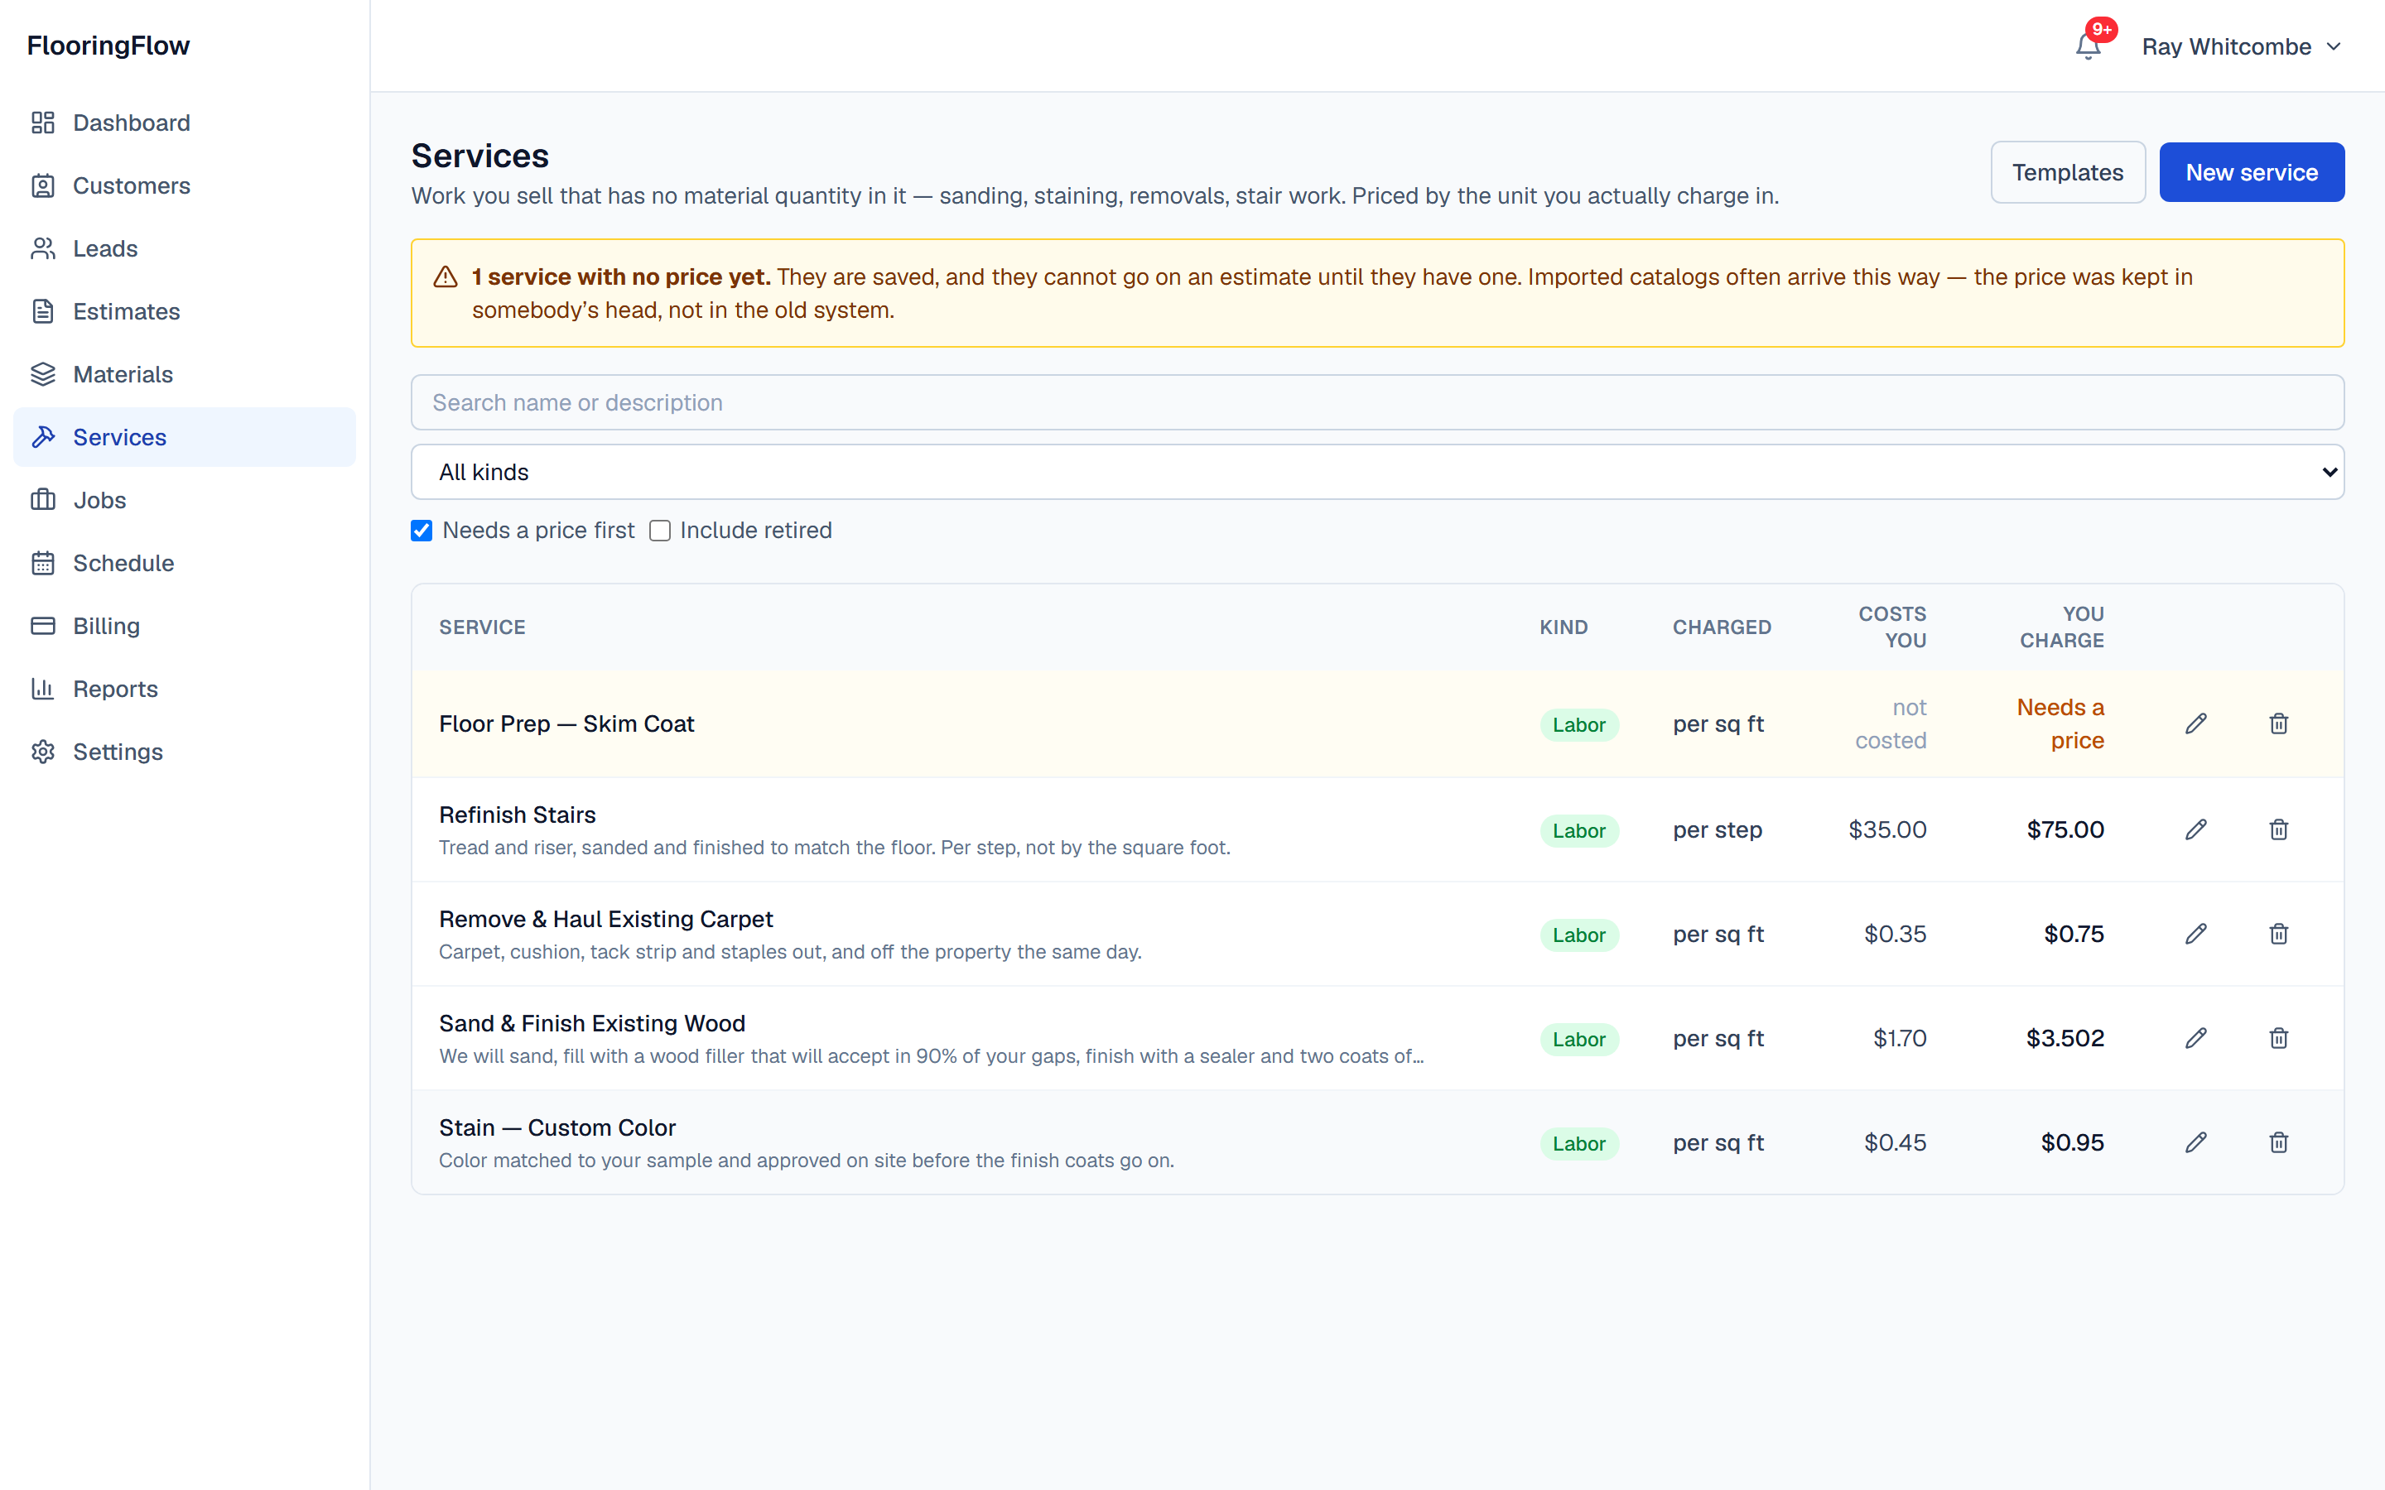Switch to Jobs page label
The image size is (2385, 1490).
(99, 500)
